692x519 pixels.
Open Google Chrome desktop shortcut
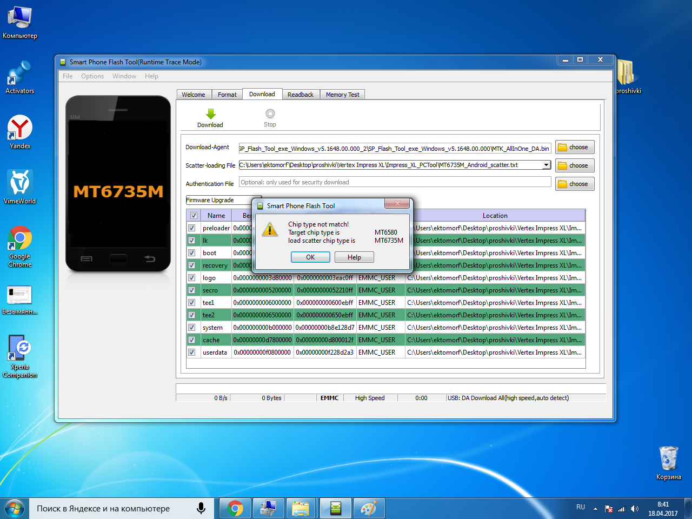[x=20, y=247]
